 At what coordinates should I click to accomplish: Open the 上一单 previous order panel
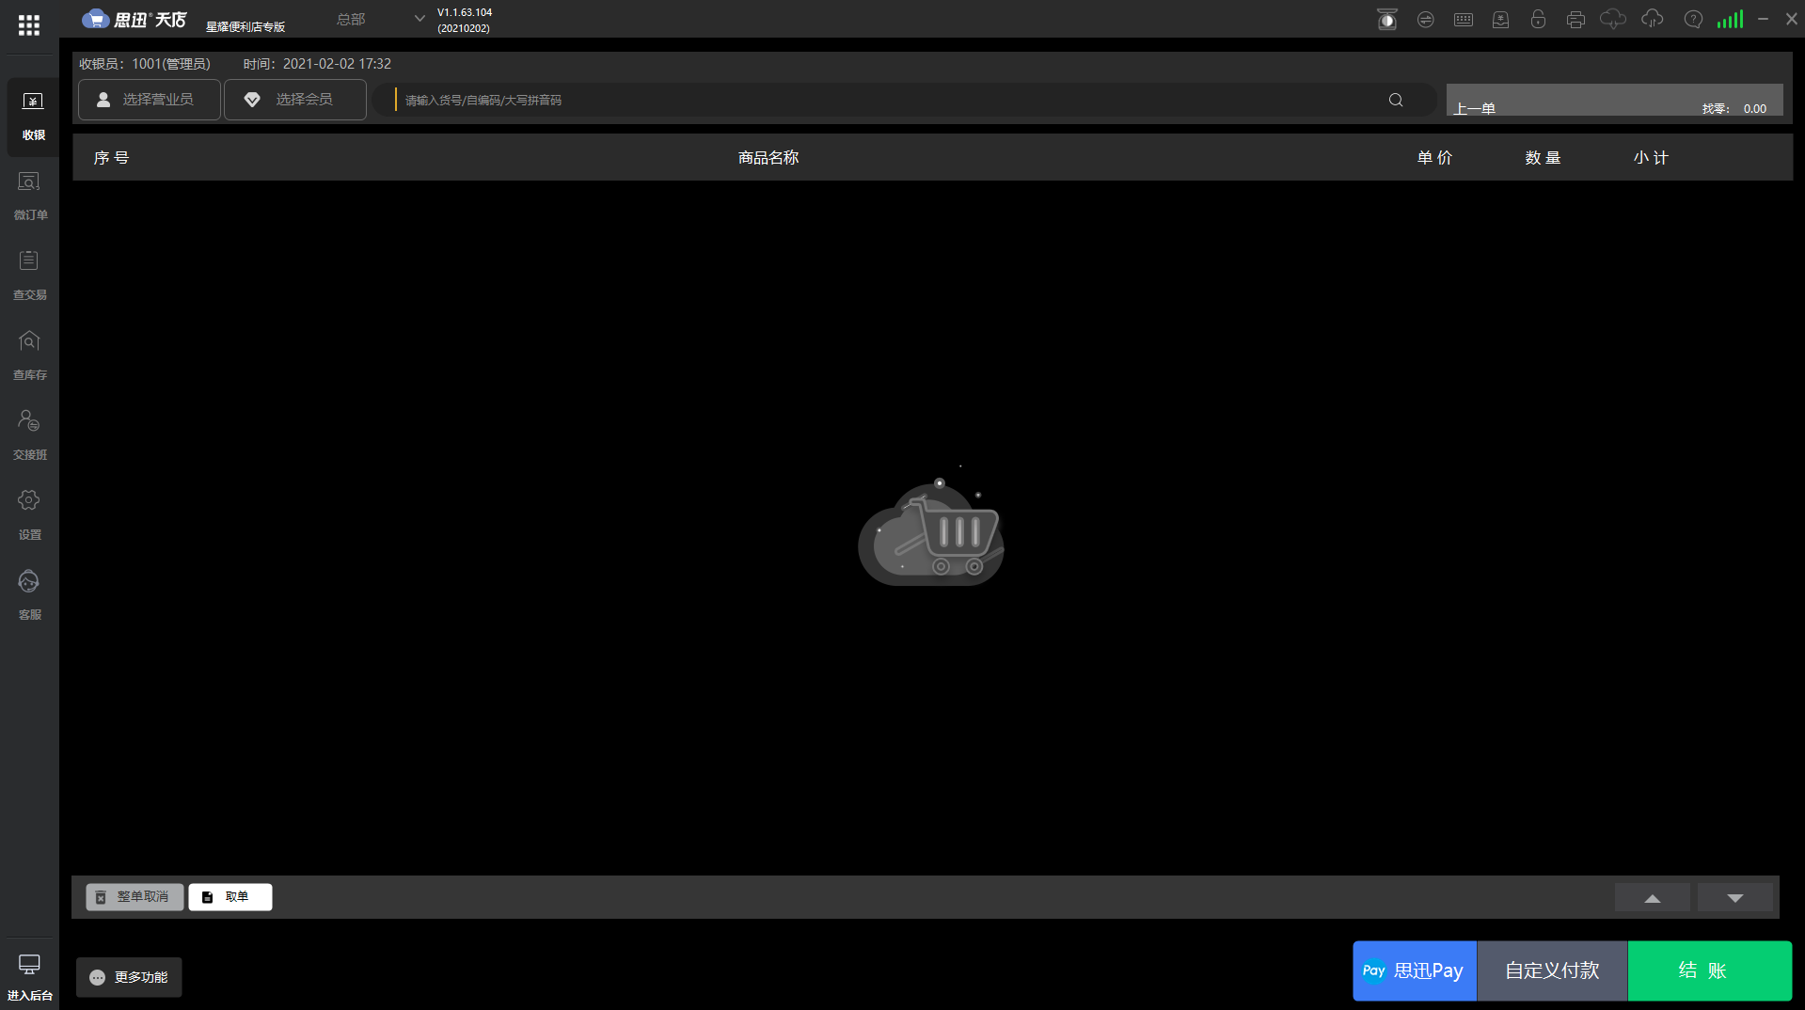pos(1614,100)
